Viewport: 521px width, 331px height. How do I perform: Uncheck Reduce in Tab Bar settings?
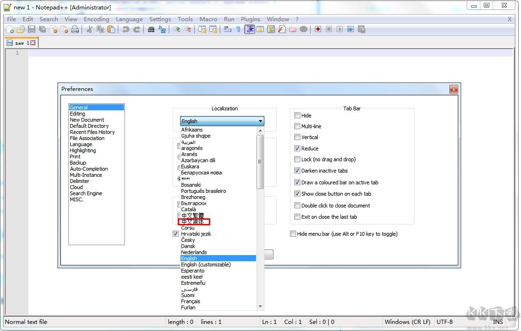pos(297,148)
